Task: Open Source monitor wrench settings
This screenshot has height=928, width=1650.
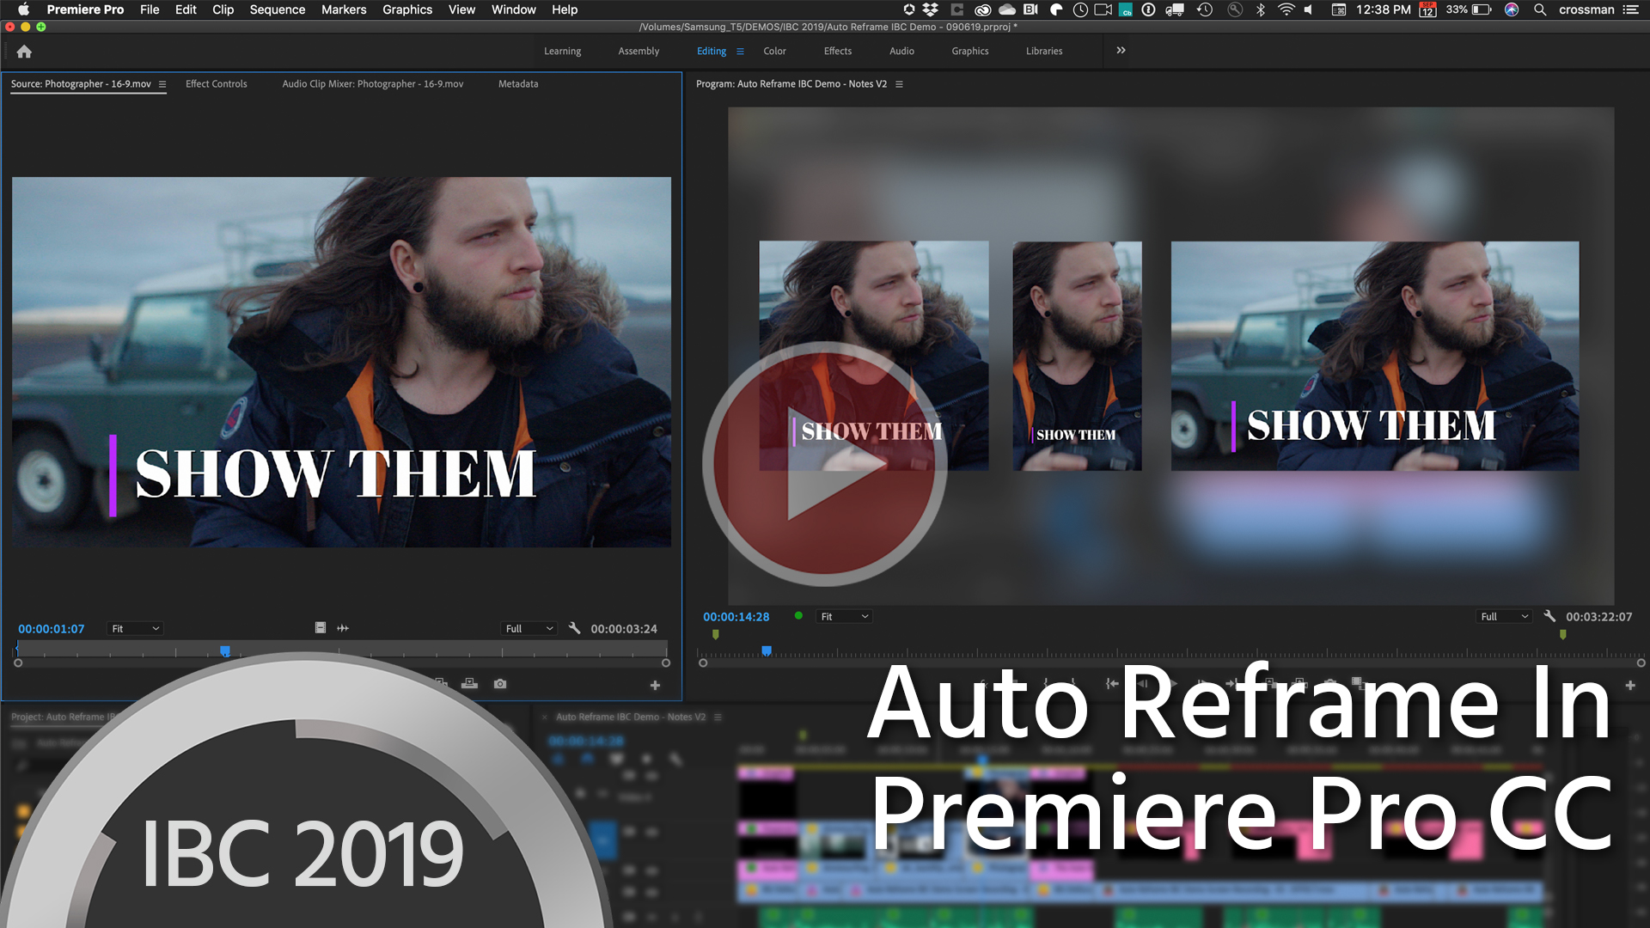Action: click(575, 628)
